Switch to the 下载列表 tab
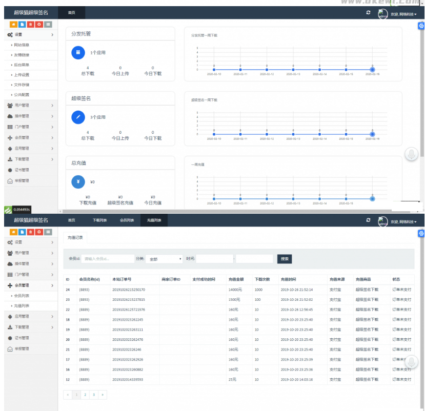 [x=99, y=220]
